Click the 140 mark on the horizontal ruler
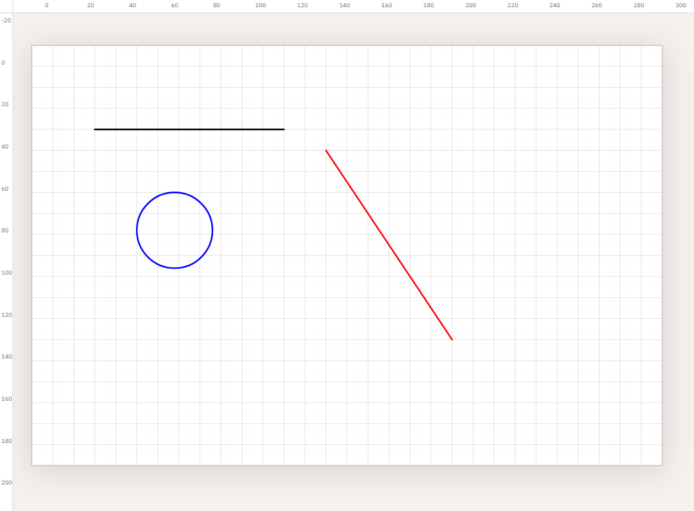The image size is (694, 511). click(x=344, y=5)
